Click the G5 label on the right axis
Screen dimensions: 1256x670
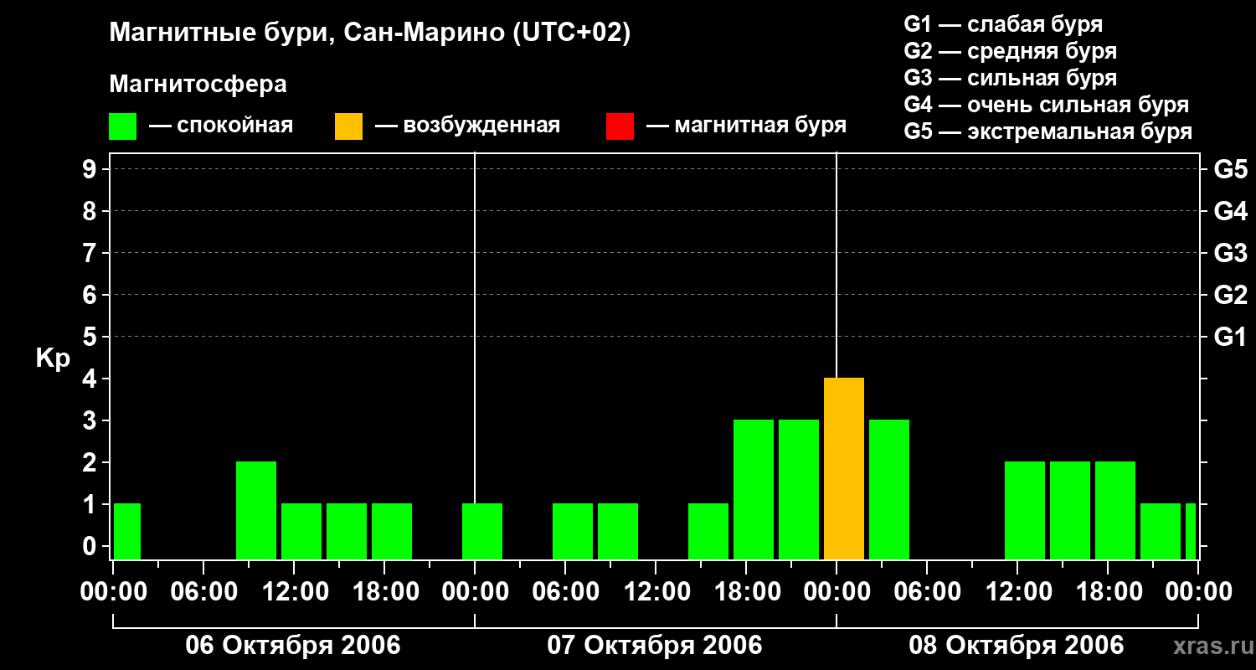click(1231, 169)
